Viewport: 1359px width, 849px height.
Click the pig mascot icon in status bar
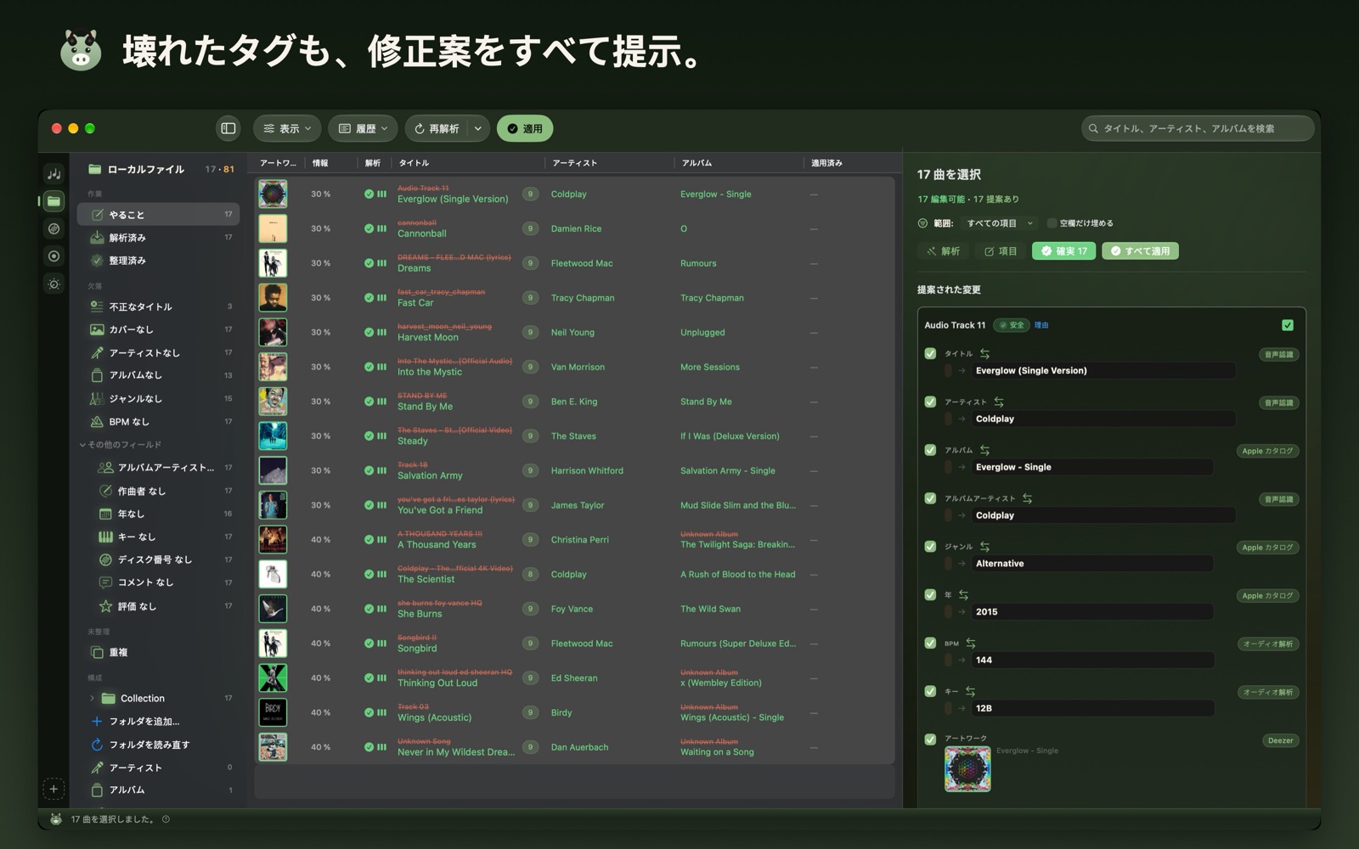click(56, 819)
